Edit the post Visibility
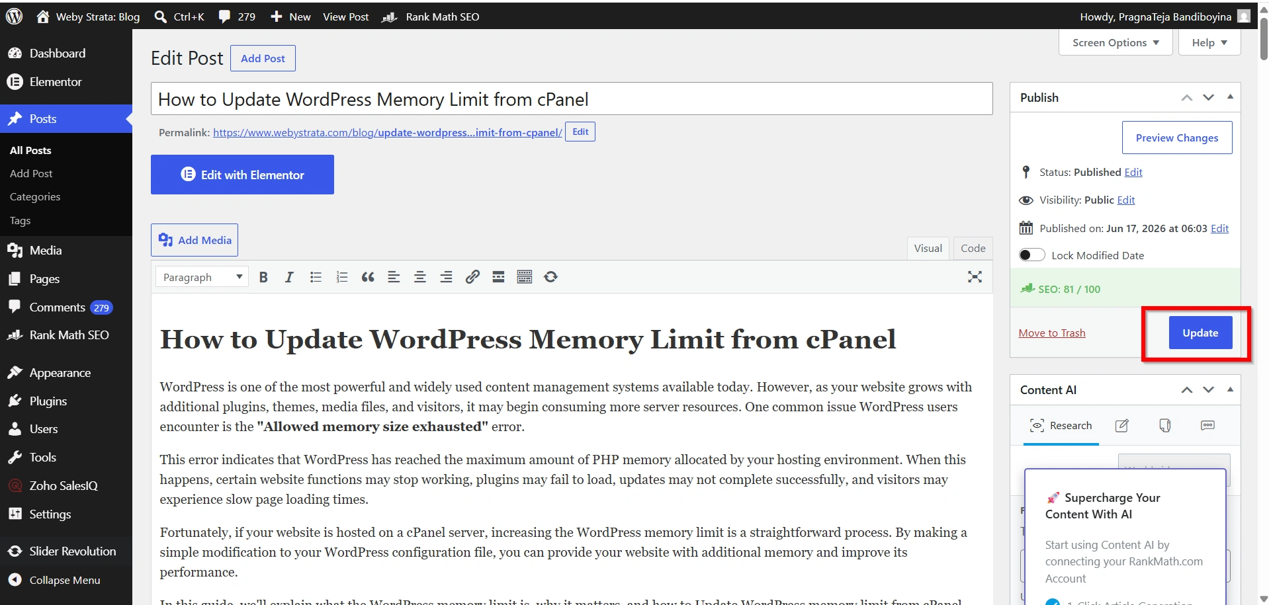This screenshot has width=1269, height=605. point(1126,200)
